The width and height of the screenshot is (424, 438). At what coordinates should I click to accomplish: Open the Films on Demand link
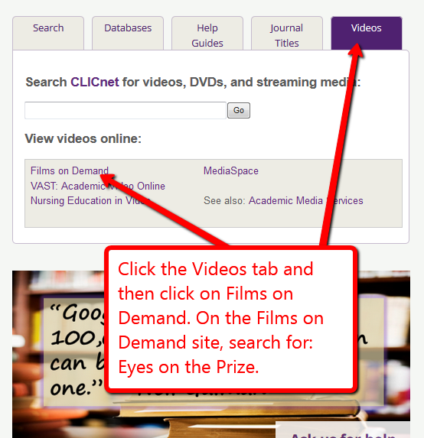[x=70, y=170]
